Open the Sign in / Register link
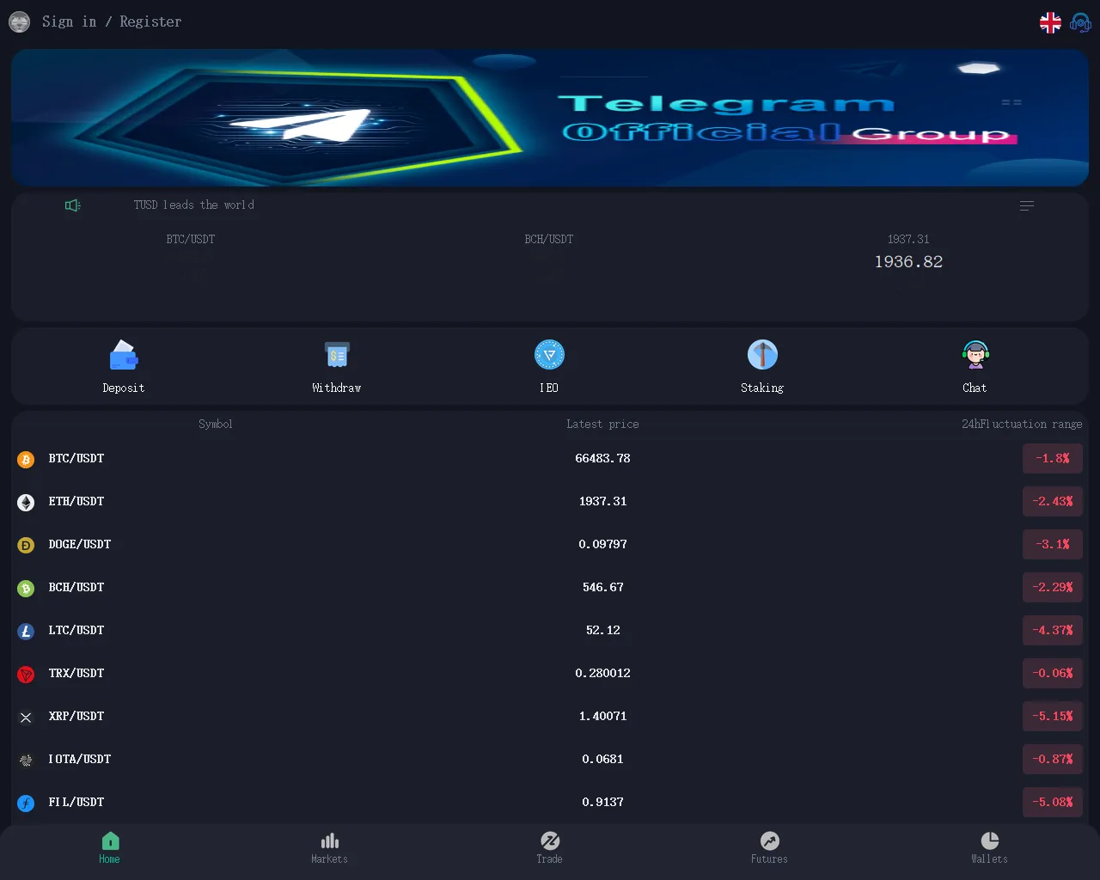The width and height of the screenshot is (1100, 880). (112, 21)
